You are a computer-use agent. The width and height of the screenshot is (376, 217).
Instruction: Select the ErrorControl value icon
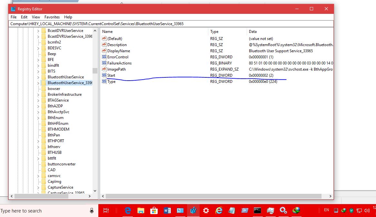(x=104, y=57)
